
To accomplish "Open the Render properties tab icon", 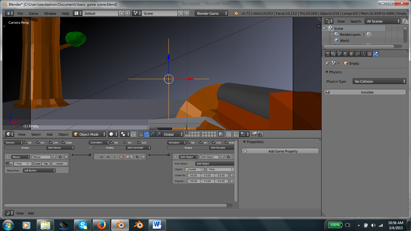I will [327, 54].
